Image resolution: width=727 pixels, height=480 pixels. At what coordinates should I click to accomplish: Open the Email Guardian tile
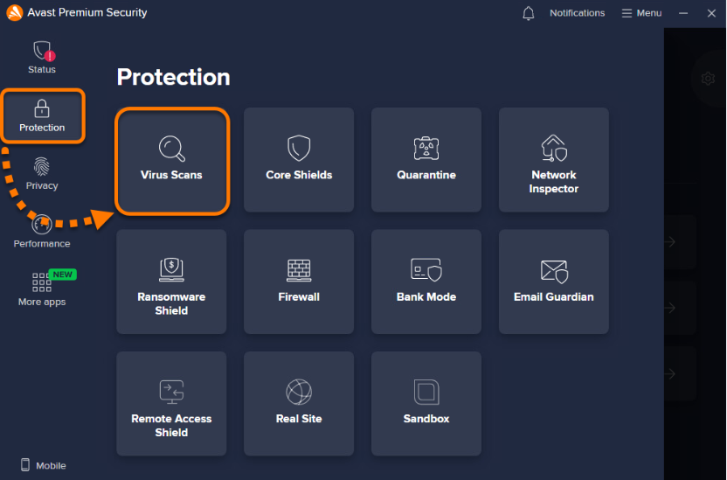tap(554, 282)
